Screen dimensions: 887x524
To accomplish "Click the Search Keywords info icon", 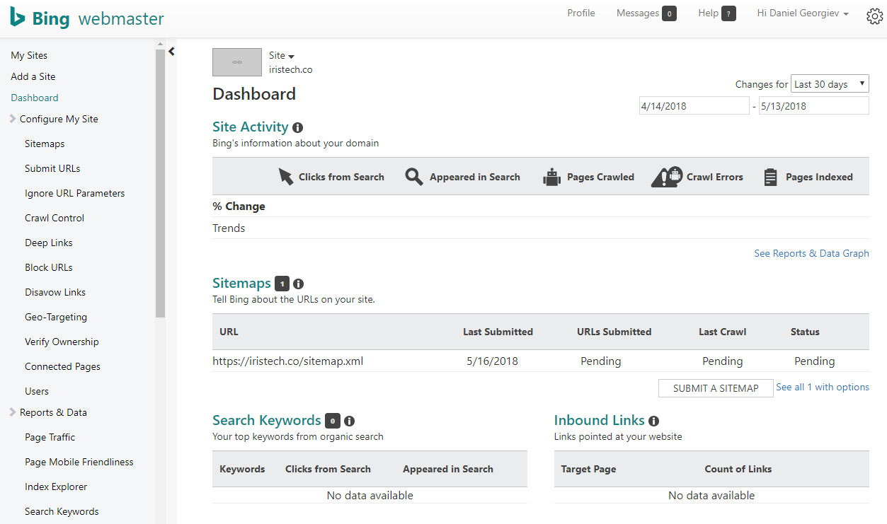I will pos(349,421).
